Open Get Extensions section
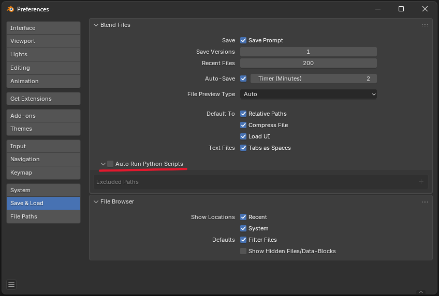This screenshot has height=296, width=439. click(x=43, y=99)
